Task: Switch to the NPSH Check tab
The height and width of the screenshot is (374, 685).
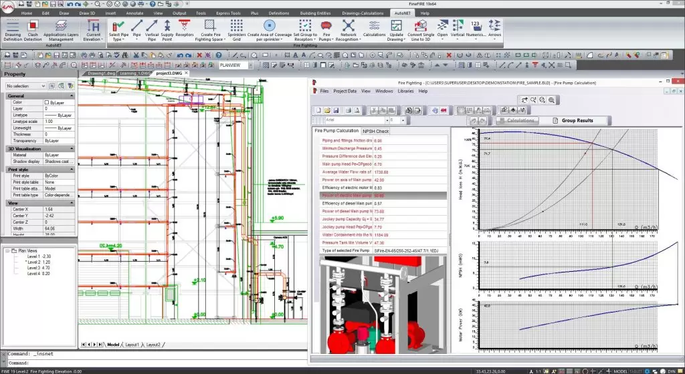Action: coord(375,131)
